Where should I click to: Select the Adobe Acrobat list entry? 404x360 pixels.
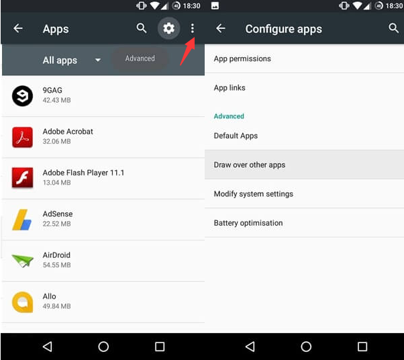103,137
